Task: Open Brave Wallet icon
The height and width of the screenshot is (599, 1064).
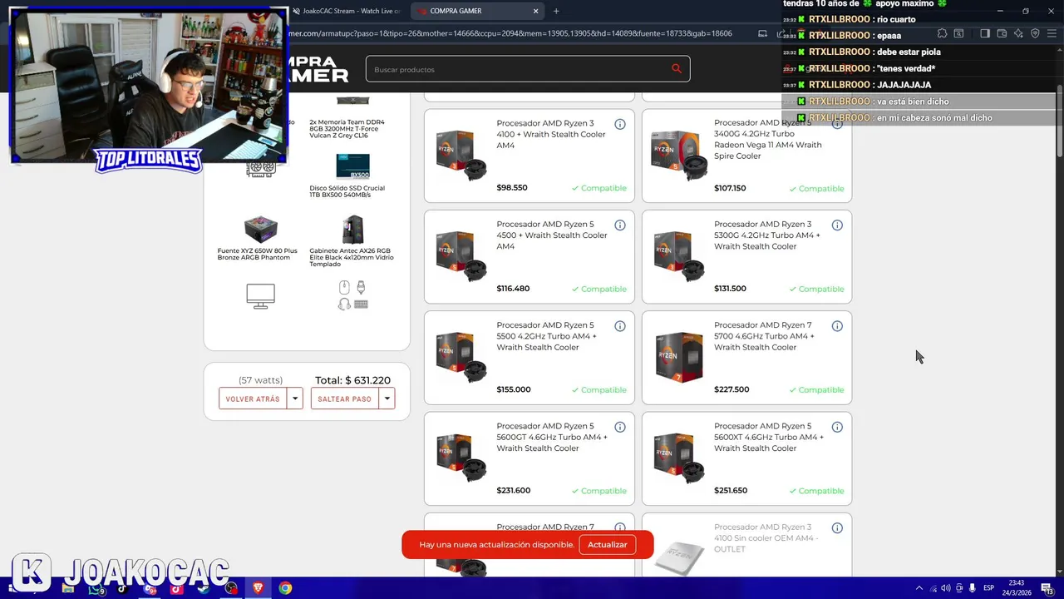Action: 1002,33
